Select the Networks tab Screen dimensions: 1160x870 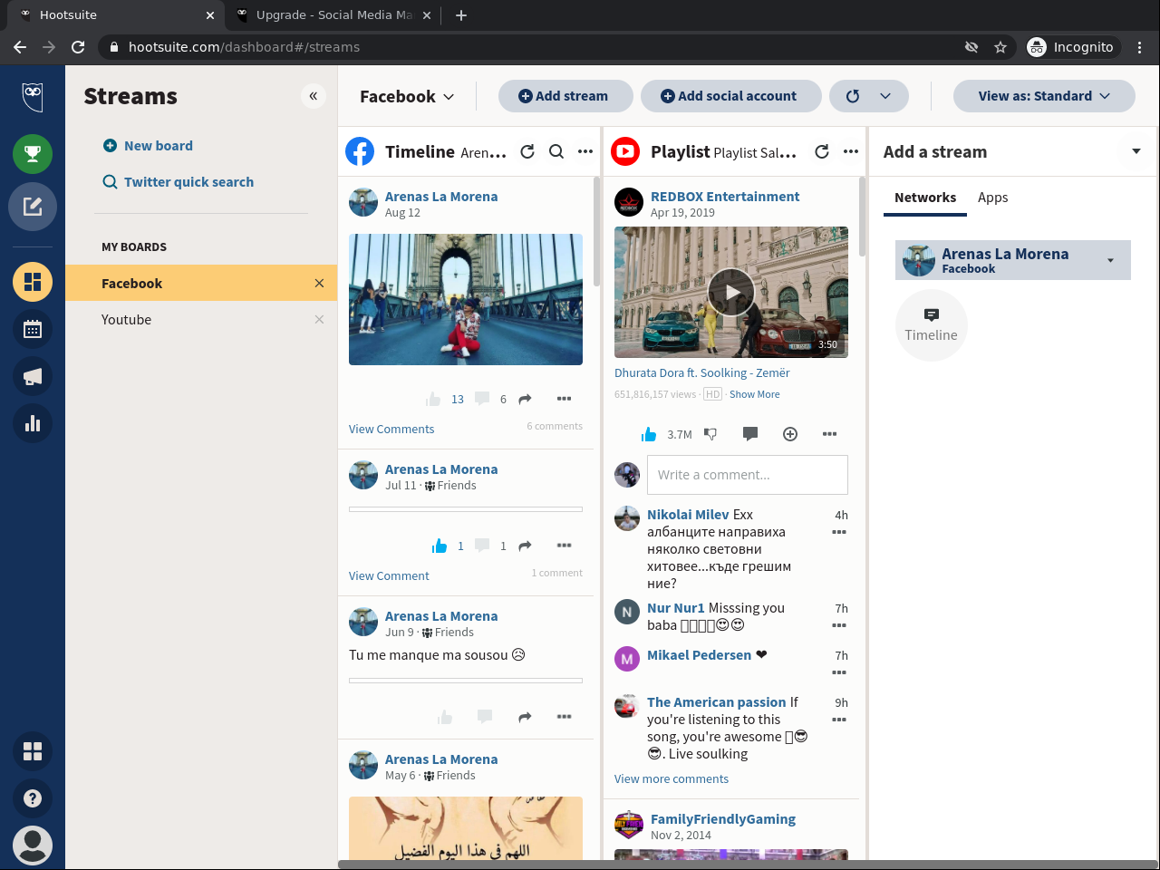tap(925, 198)
